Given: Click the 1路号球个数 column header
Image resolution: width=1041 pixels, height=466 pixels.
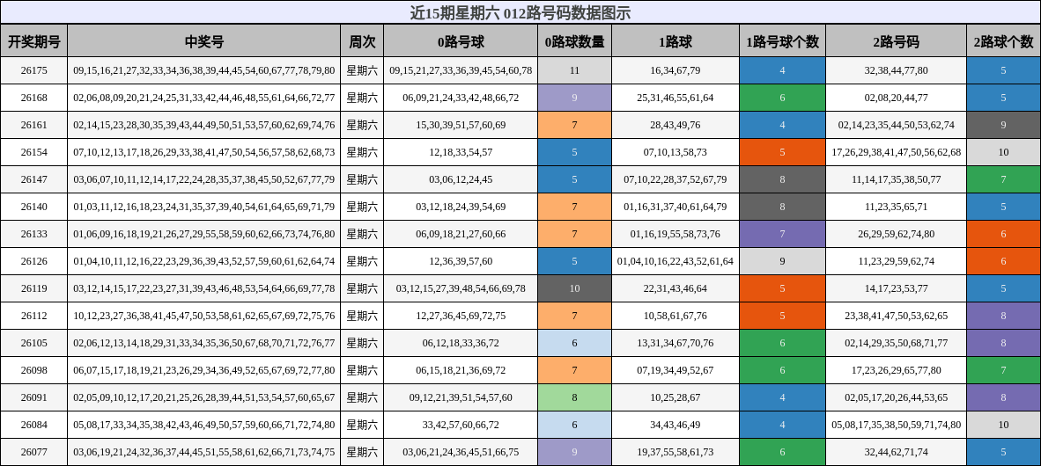Looking at the screenshot, I should [782, 41].
